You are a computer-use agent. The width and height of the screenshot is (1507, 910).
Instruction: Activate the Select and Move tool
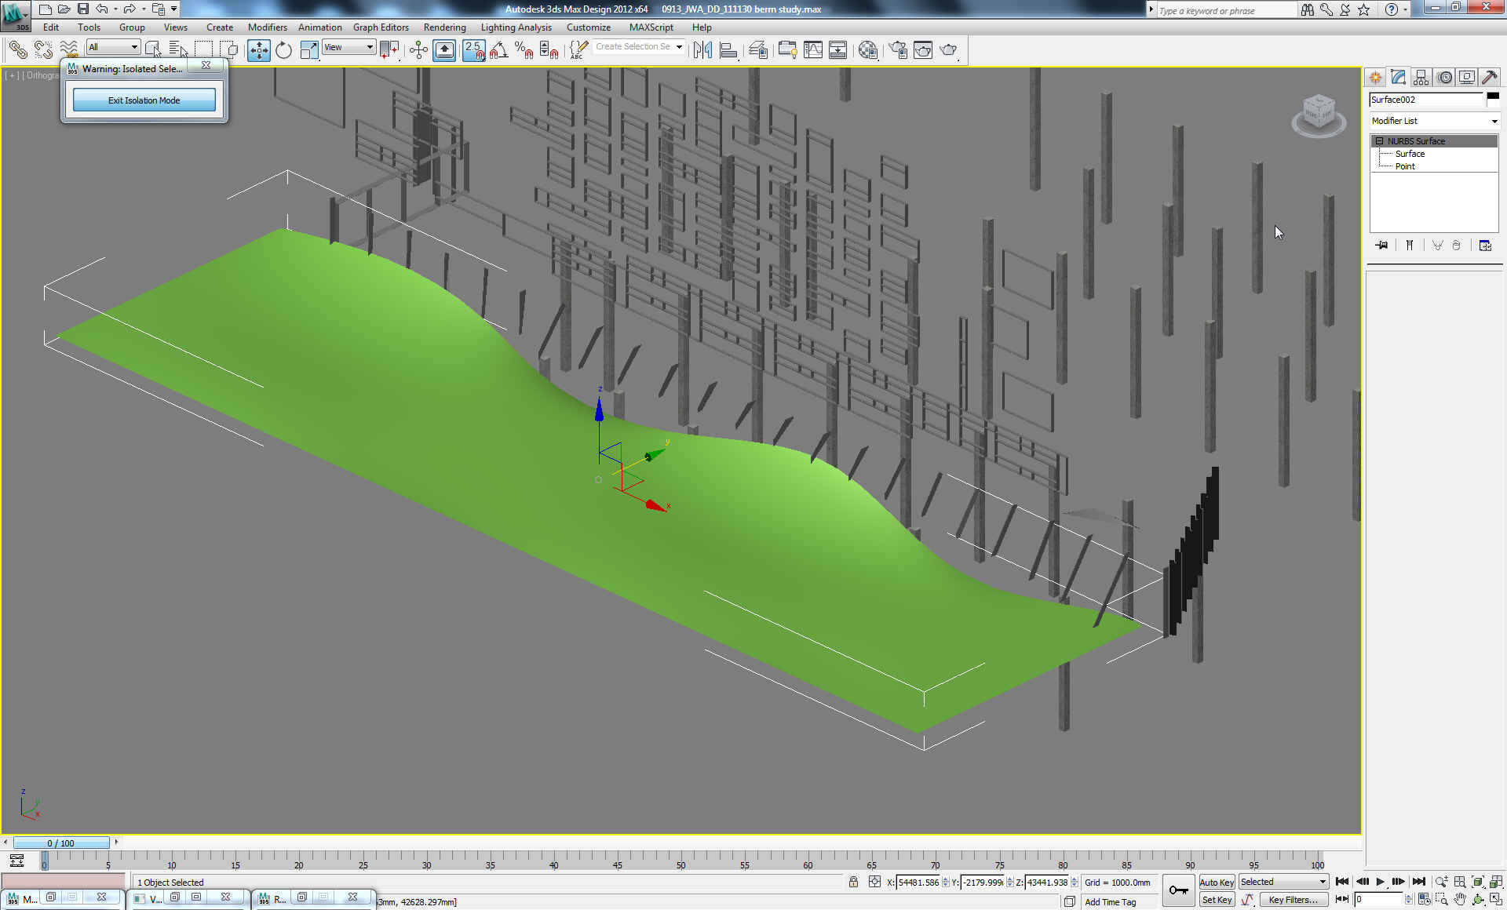258,50
